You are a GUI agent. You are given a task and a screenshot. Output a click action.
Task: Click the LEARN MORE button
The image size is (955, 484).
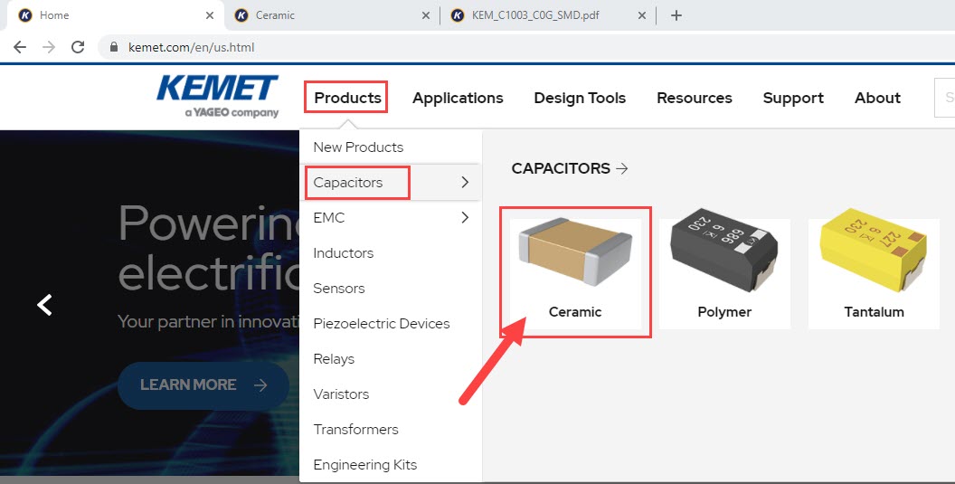[x=203, y=385]
